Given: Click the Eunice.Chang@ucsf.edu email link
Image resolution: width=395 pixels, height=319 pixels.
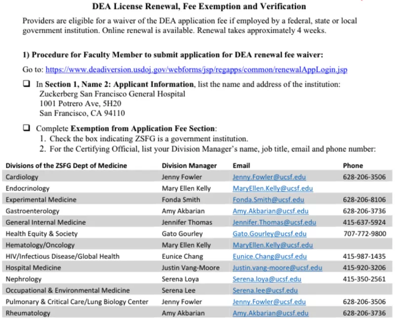Looking at the screenshot, I should [x=270, y=256].
